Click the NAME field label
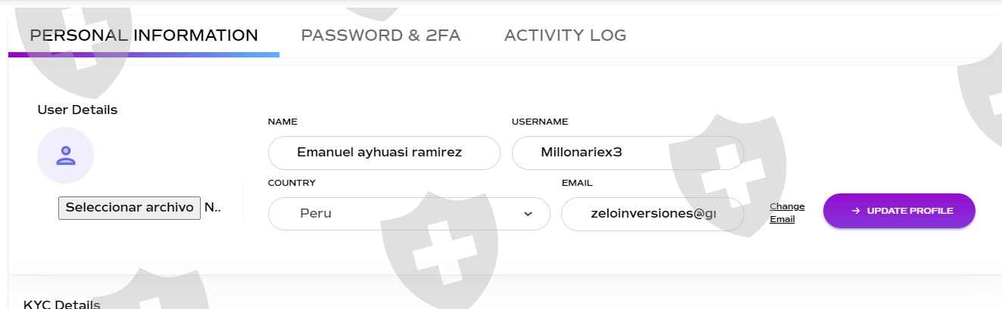Screen dimensions: 1002x309 pyautogui.click(x=282, y=122)
